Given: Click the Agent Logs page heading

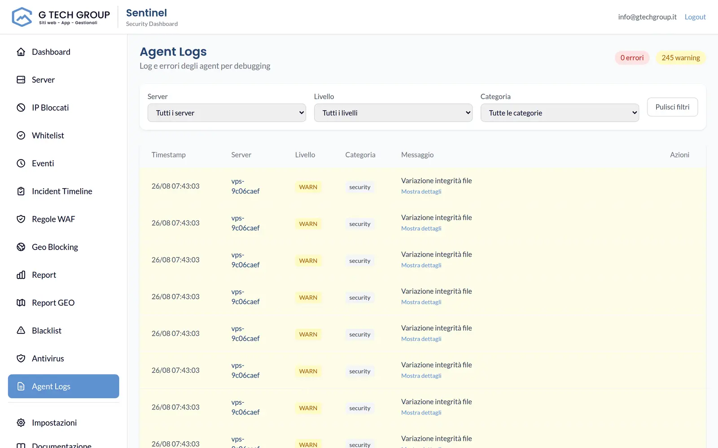Looking at the screenshot, I should (x=173, y=52).
